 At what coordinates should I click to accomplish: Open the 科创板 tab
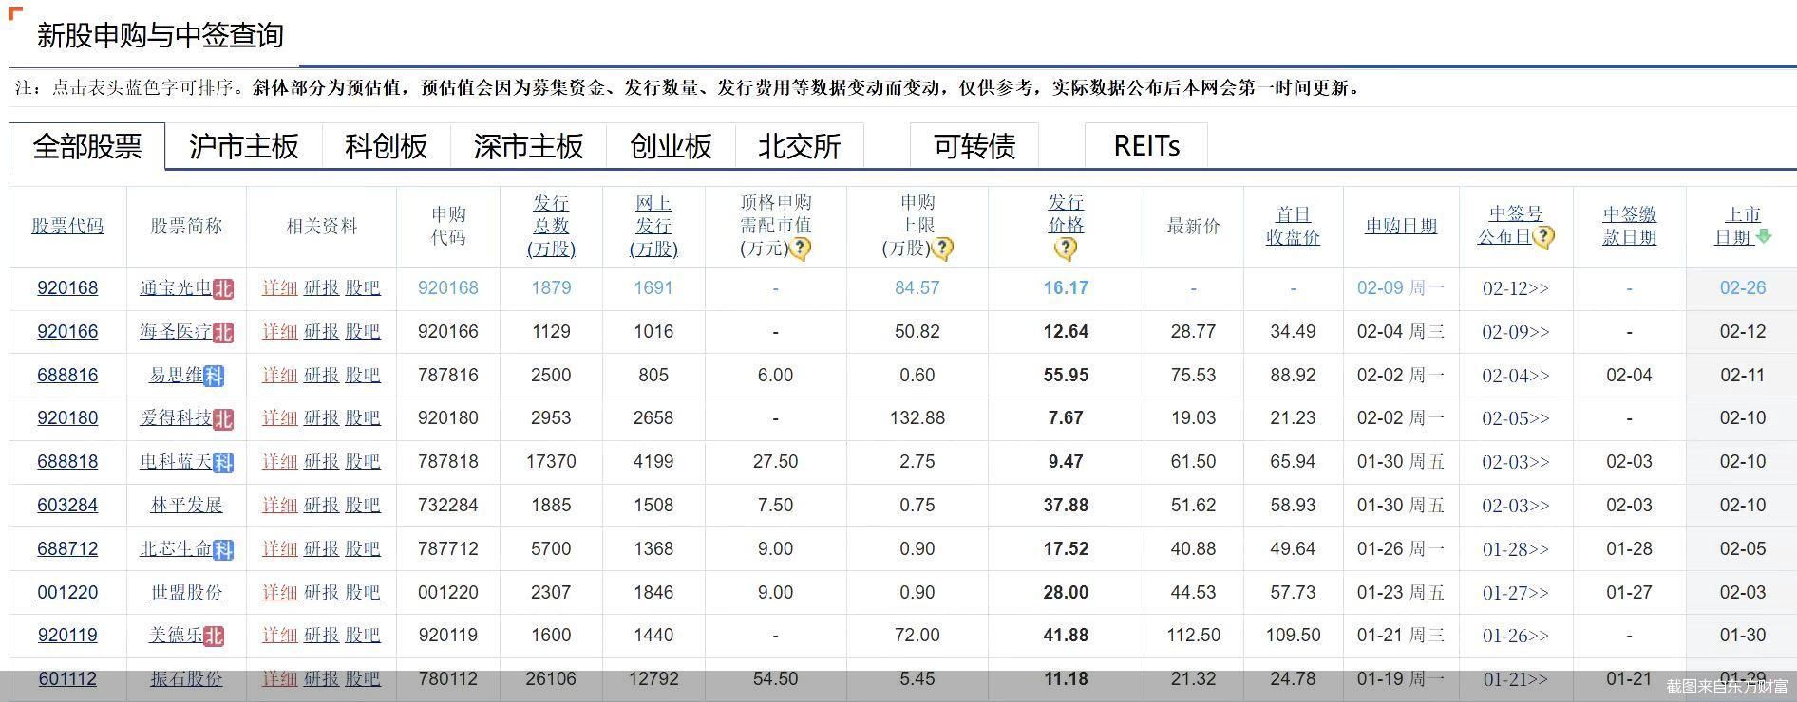click(387, 146)
